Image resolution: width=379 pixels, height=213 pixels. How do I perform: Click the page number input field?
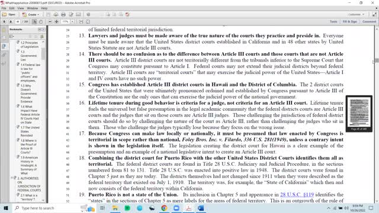pyautogui.click(x=18, y=22)
